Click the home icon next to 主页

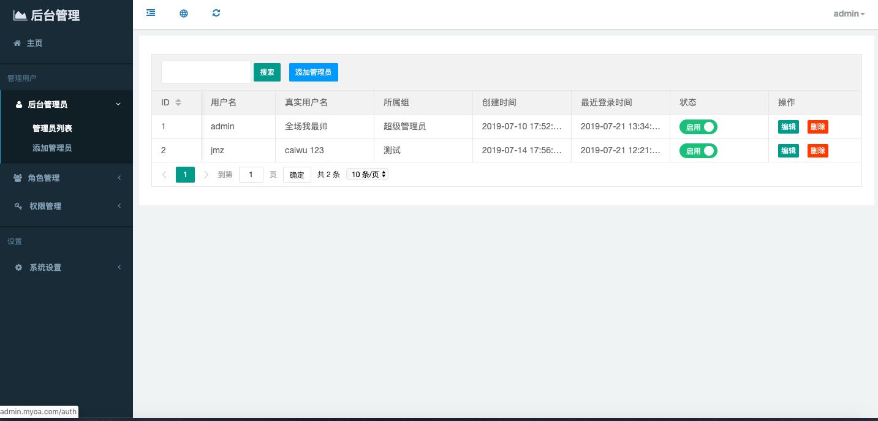[x=17, y=44]
